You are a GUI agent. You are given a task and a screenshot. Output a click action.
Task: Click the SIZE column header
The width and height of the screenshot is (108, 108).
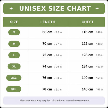[14, 22]
